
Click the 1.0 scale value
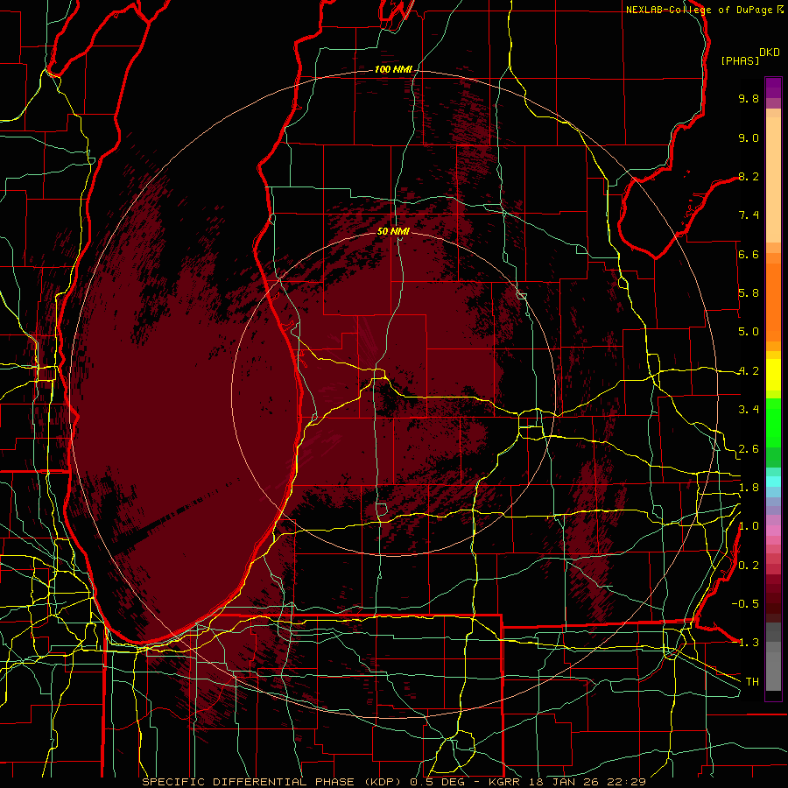(749, 526)
